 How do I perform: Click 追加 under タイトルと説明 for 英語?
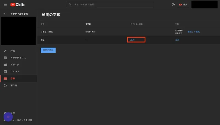pos(132,40)
